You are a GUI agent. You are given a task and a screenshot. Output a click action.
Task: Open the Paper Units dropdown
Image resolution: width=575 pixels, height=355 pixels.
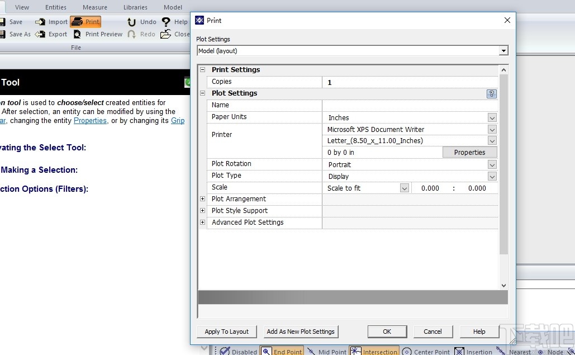click(x=492, y=118)
